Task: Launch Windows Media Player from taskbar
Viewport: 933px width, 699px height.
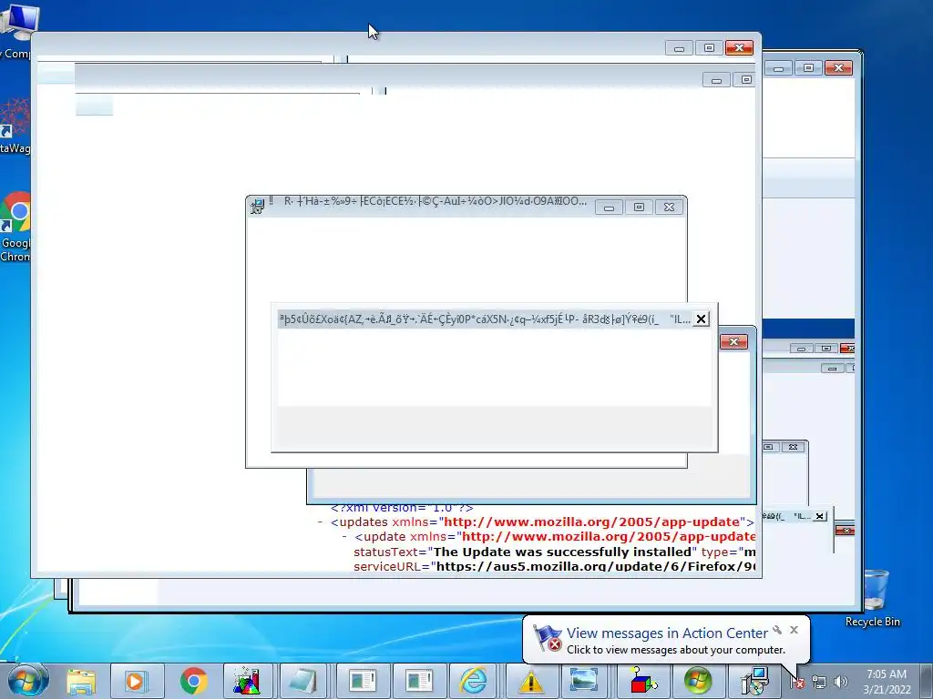Action: (137, 681)
